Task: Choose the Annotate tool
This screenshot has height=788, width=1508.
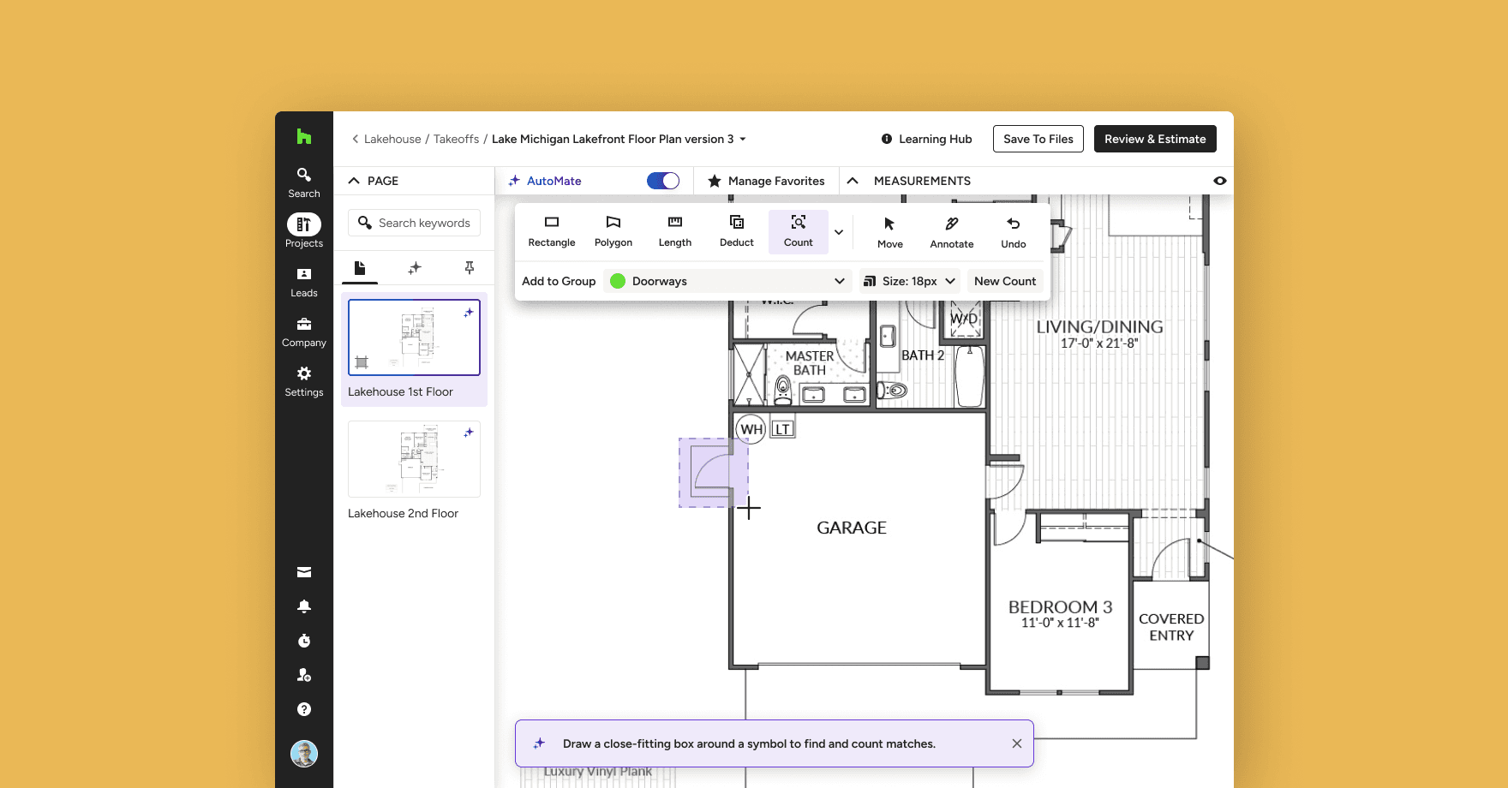Action: tap(952, 233)
